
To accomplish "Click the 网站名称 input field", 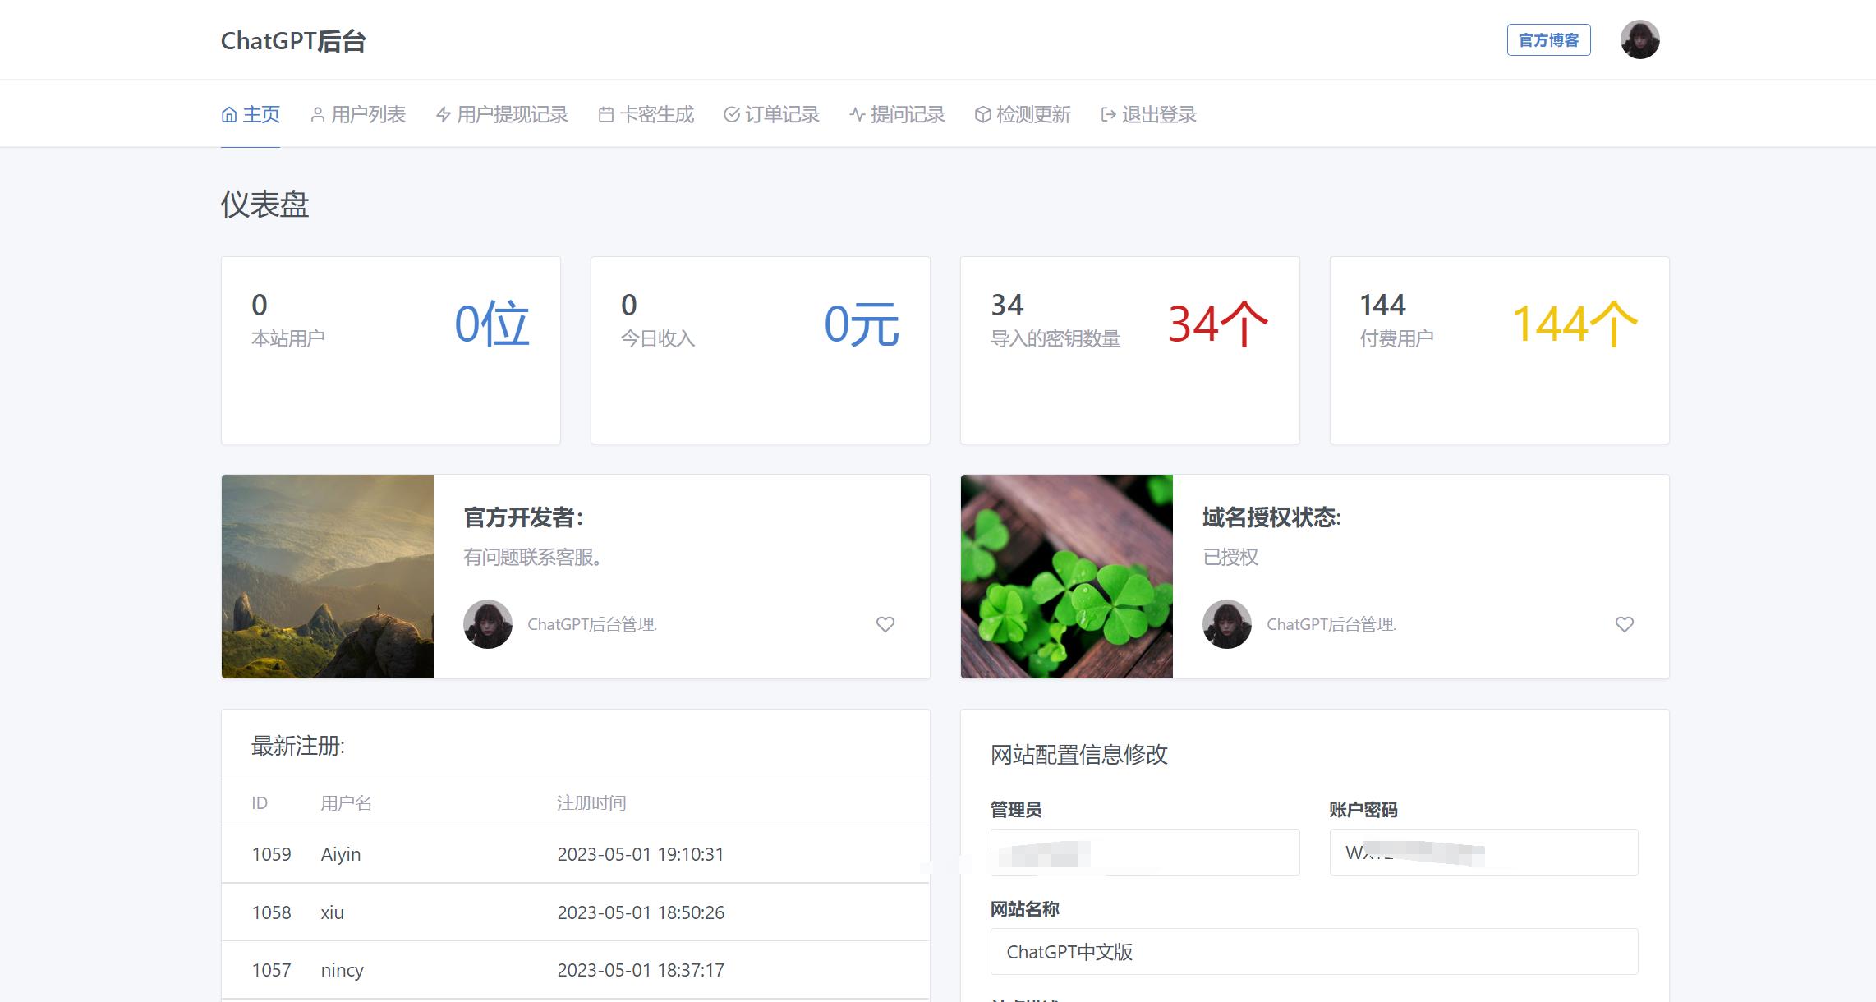I will [1313, 952].
